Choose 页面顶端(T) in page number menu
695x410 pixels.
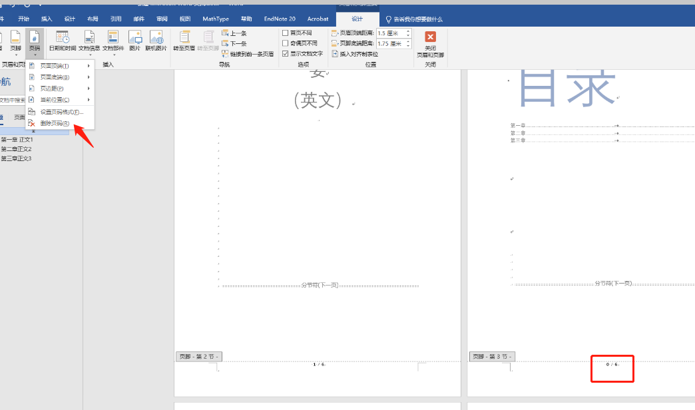click(x=60, y=66)
